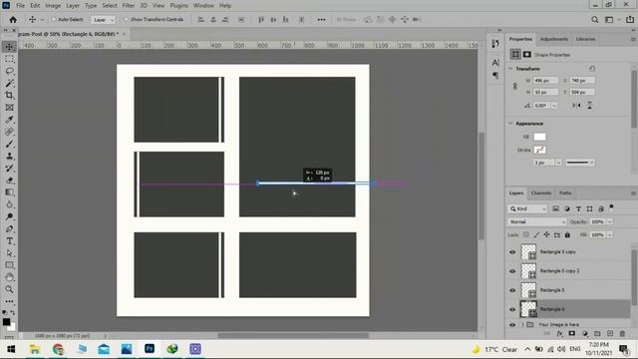Select the Horizontal Type tool

pyautogui.click(x=9, y=241)
